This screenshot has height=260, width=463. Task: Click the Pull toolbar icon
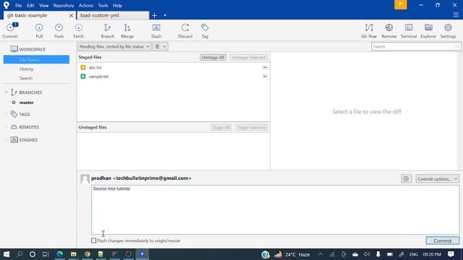[39, 30]
